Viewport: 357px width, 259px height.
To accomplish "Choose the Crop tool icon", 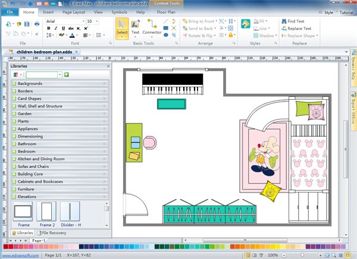I will [x=174, y=35].
